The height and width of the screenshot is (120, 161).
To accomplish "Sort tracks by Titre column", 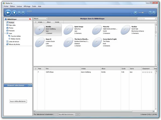I will click(63, 69).
